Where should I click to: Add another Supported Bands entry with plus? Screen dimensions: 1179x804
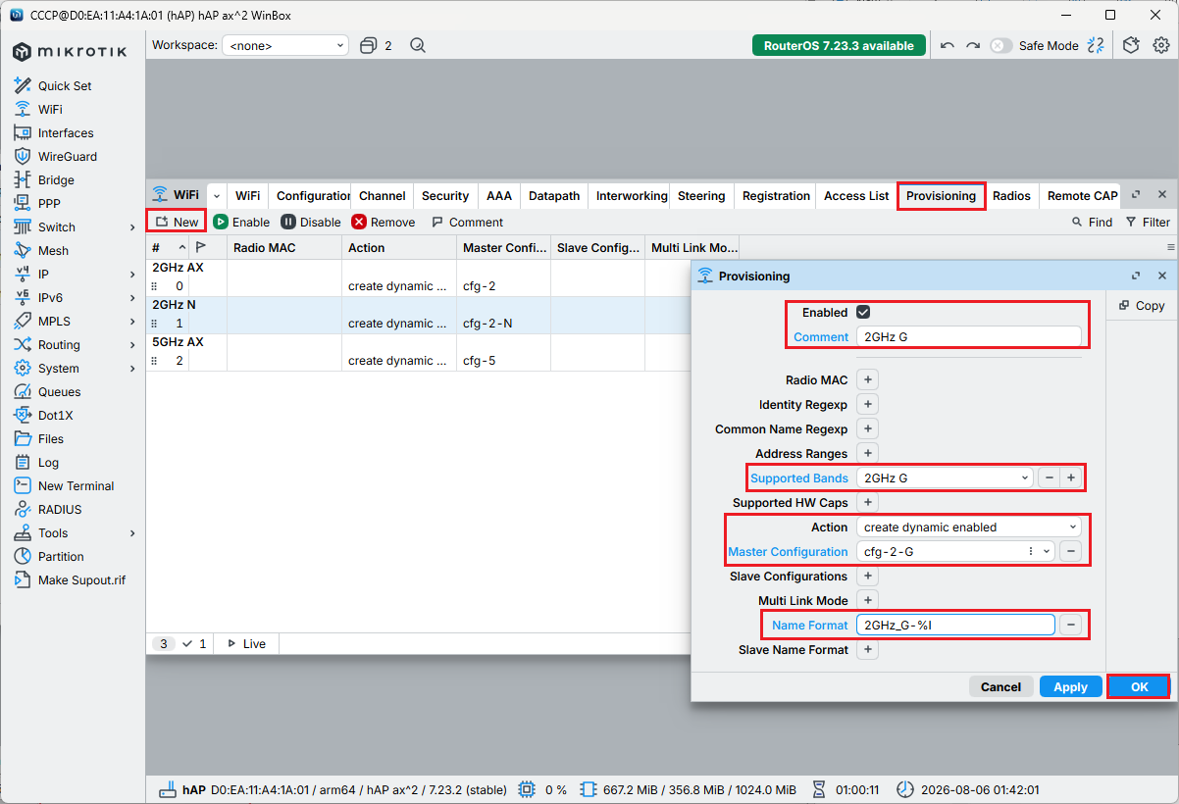tap(1071, 477)
